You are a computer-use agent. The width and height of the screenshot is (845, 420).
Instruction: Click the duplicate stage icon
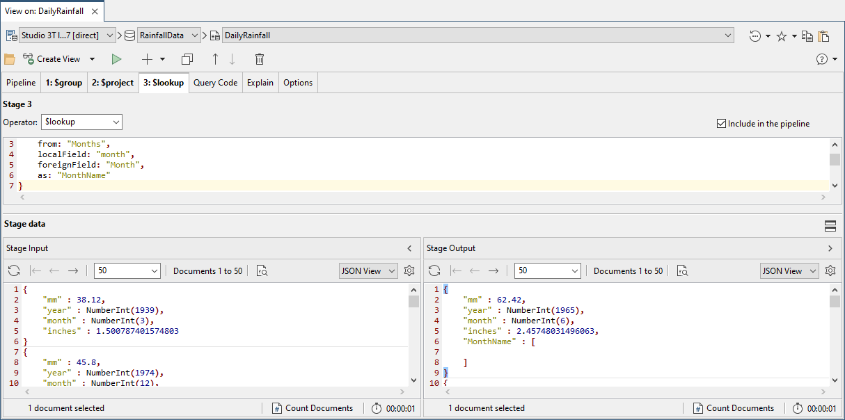(x=187, y=59)
